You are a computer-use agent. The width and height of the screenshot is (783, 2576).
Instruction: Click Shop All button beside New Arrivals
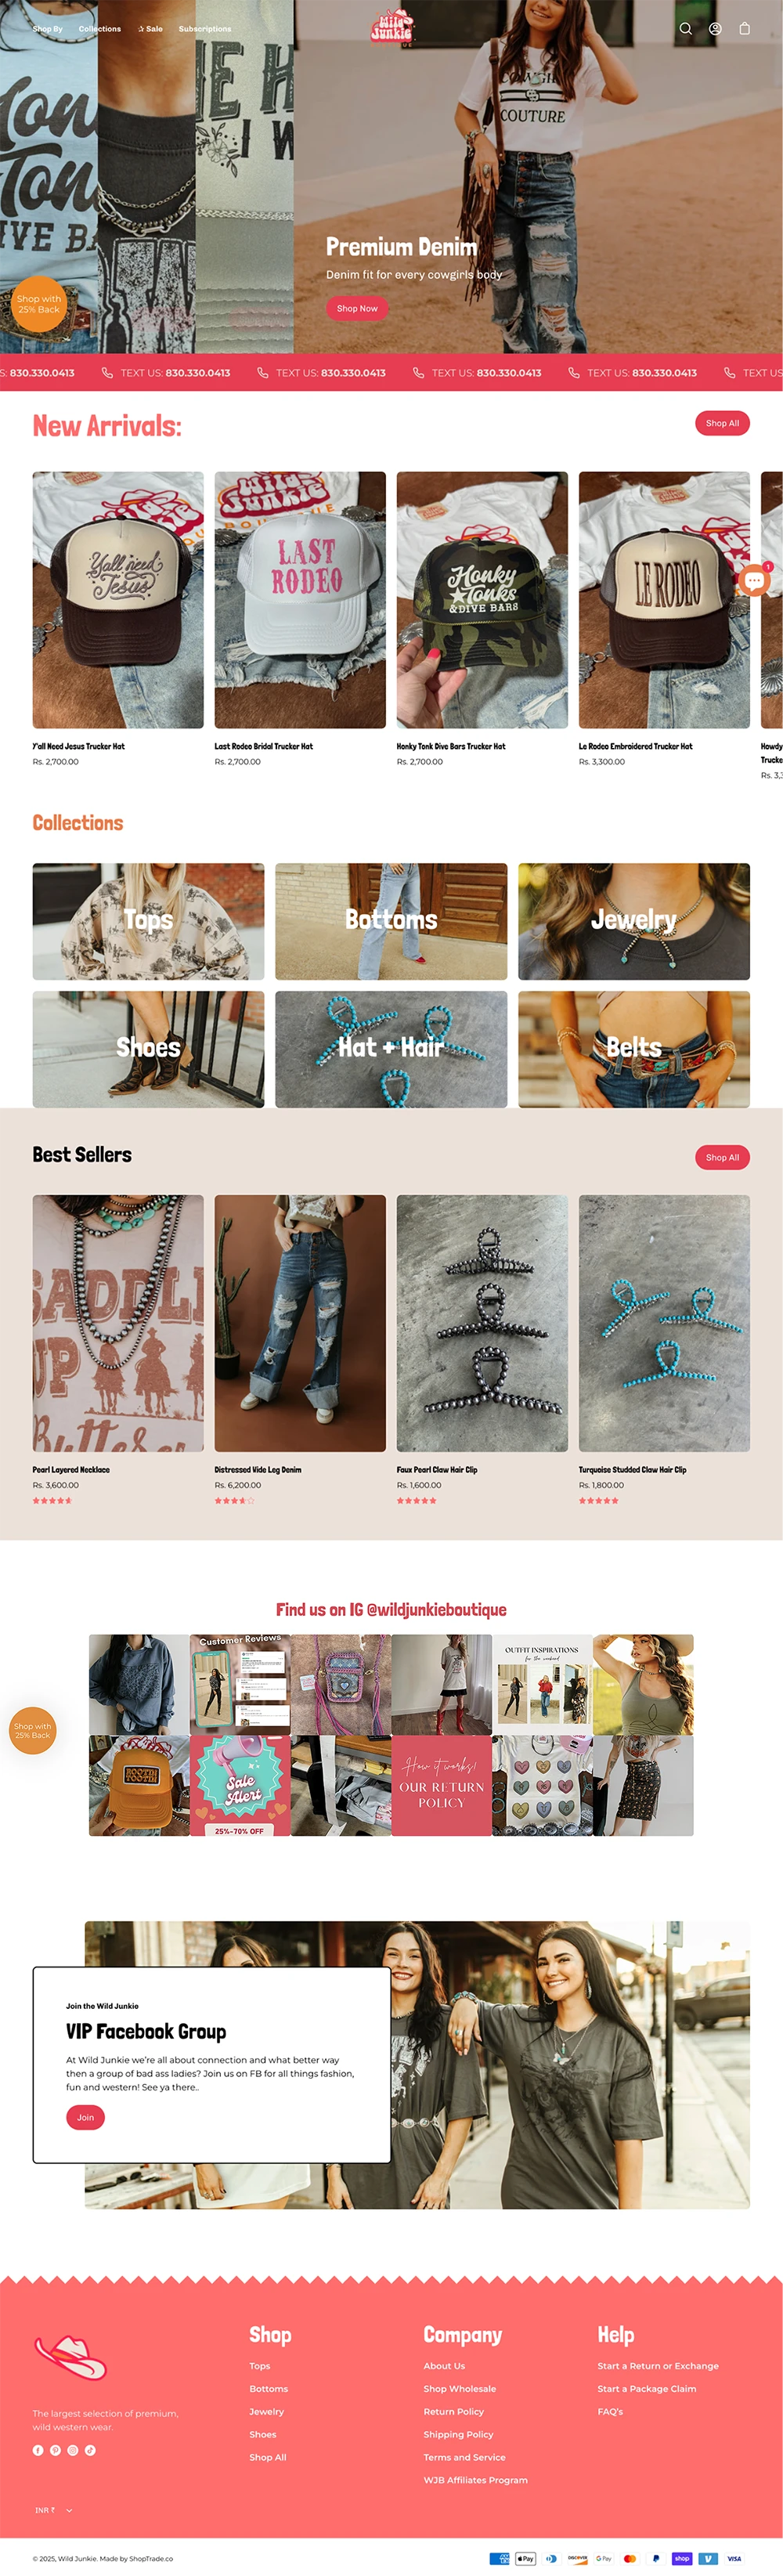pos(722,423)
